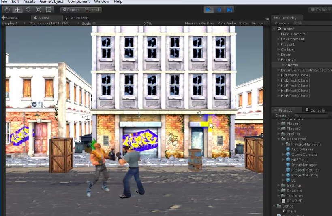Select the Rotate tool

(28, 10)
